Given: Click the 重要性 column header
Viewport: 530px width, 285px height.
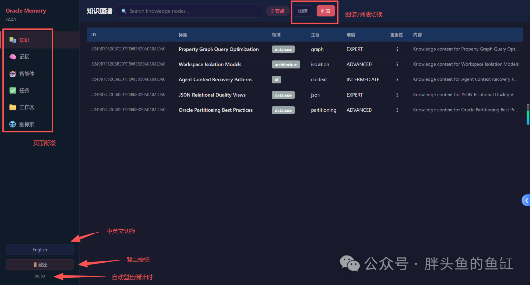Looking at the screenshot, I should (397, 35).
